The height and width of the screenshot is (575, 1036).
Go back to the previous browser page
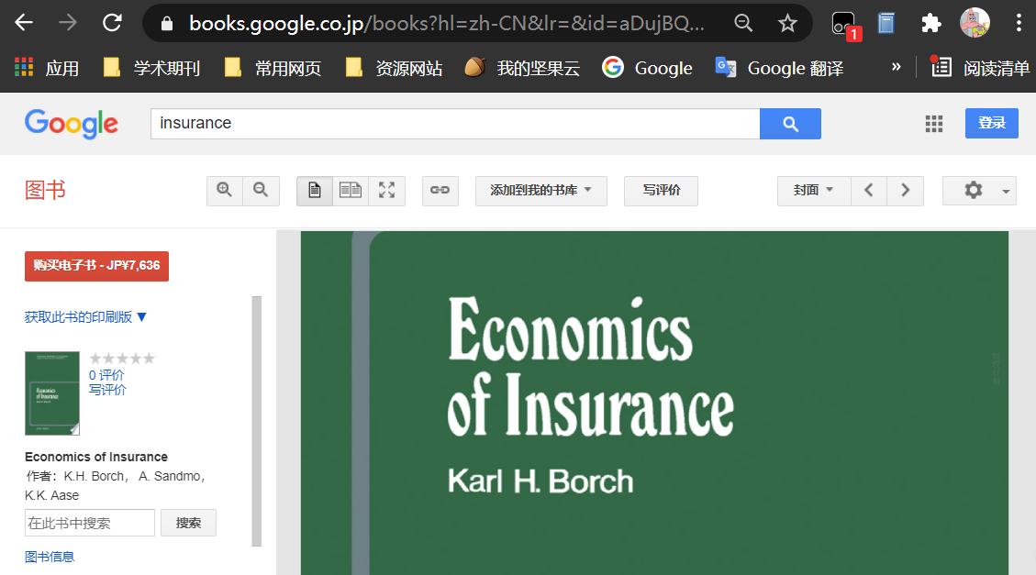(24, 23)
